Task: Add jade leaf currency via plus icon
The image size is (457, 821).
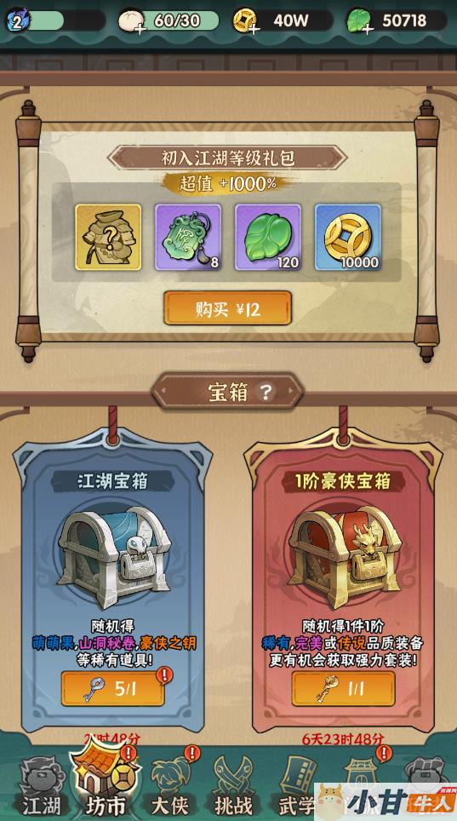Action: [368, 29]
